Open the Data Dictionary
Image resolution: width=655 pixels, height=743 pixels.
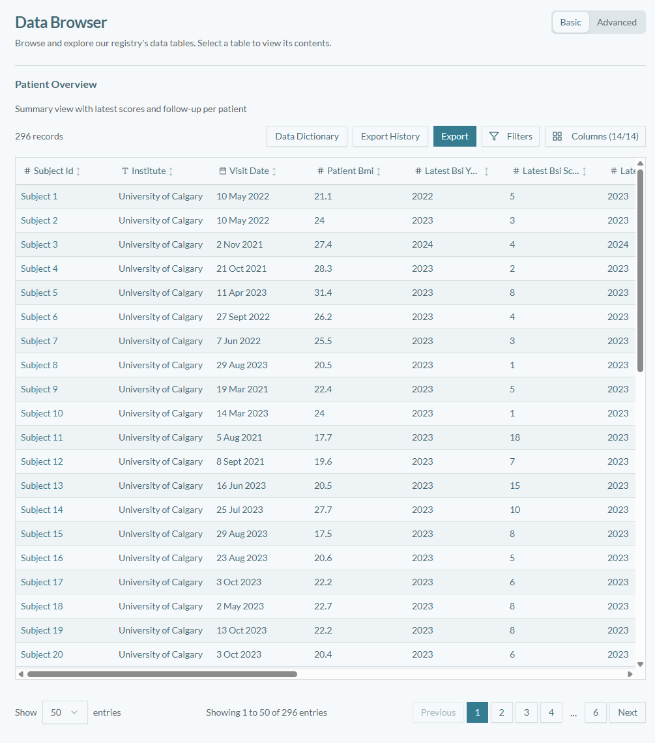click(x=306, y=136)
